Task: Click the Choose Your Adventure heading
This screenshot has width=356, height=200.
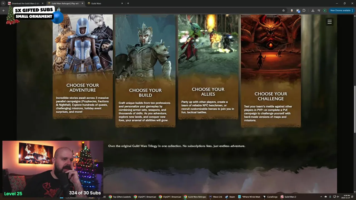Action: tap(83, 88)
